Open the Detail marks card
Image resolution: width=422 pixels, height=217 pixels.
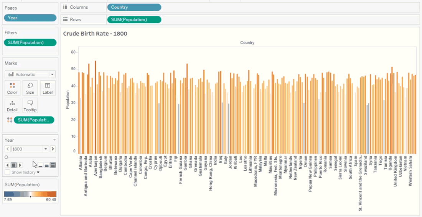pos(12,105)
